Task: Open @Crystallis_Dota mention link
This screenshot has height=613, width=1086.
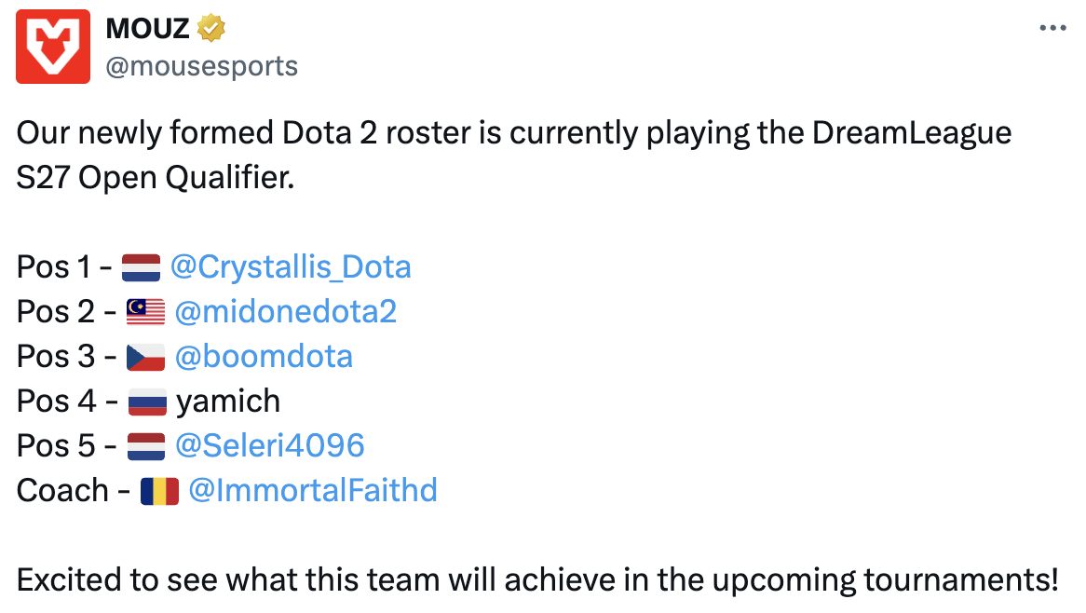Action: pos(291,266)
